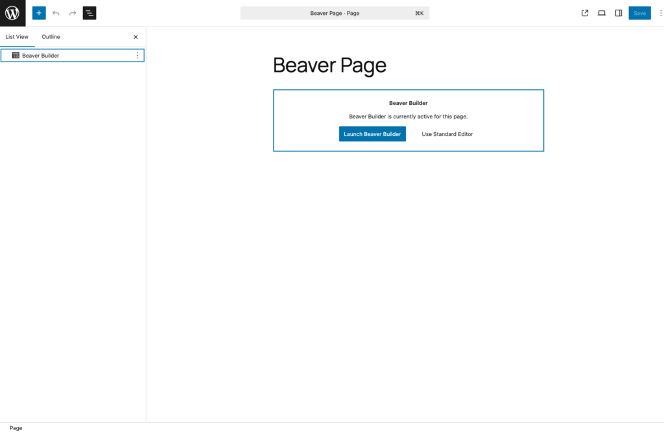This screenshot has height=432, width=664.
Task: Open the block inserter plus button
Action: (x=39, y=13)
